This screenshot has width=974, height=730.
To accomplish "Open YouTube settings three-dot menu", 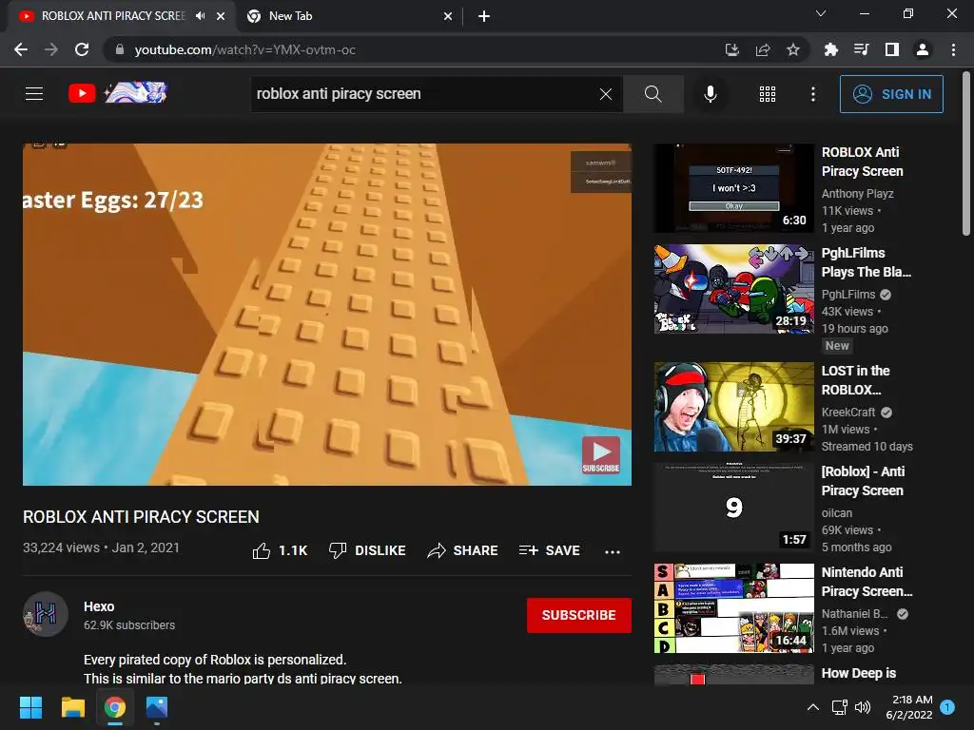I will click(x=813, y=94).
